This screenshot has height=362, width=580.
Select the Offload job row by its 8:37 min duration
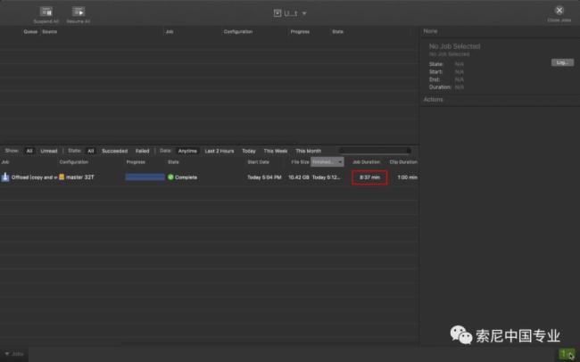tap(369, 177)
